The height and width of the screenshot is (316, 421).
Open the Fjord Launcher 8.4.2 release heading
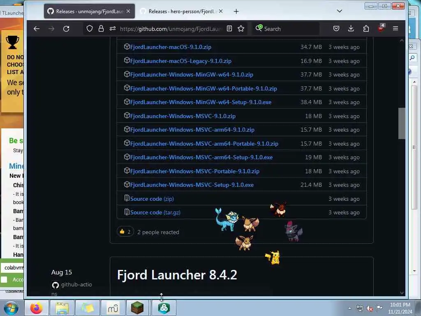[177, 275]
